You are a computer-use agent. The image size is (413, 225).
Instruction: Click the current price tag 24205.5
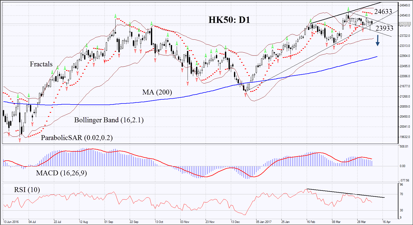(x=405, y=24)
